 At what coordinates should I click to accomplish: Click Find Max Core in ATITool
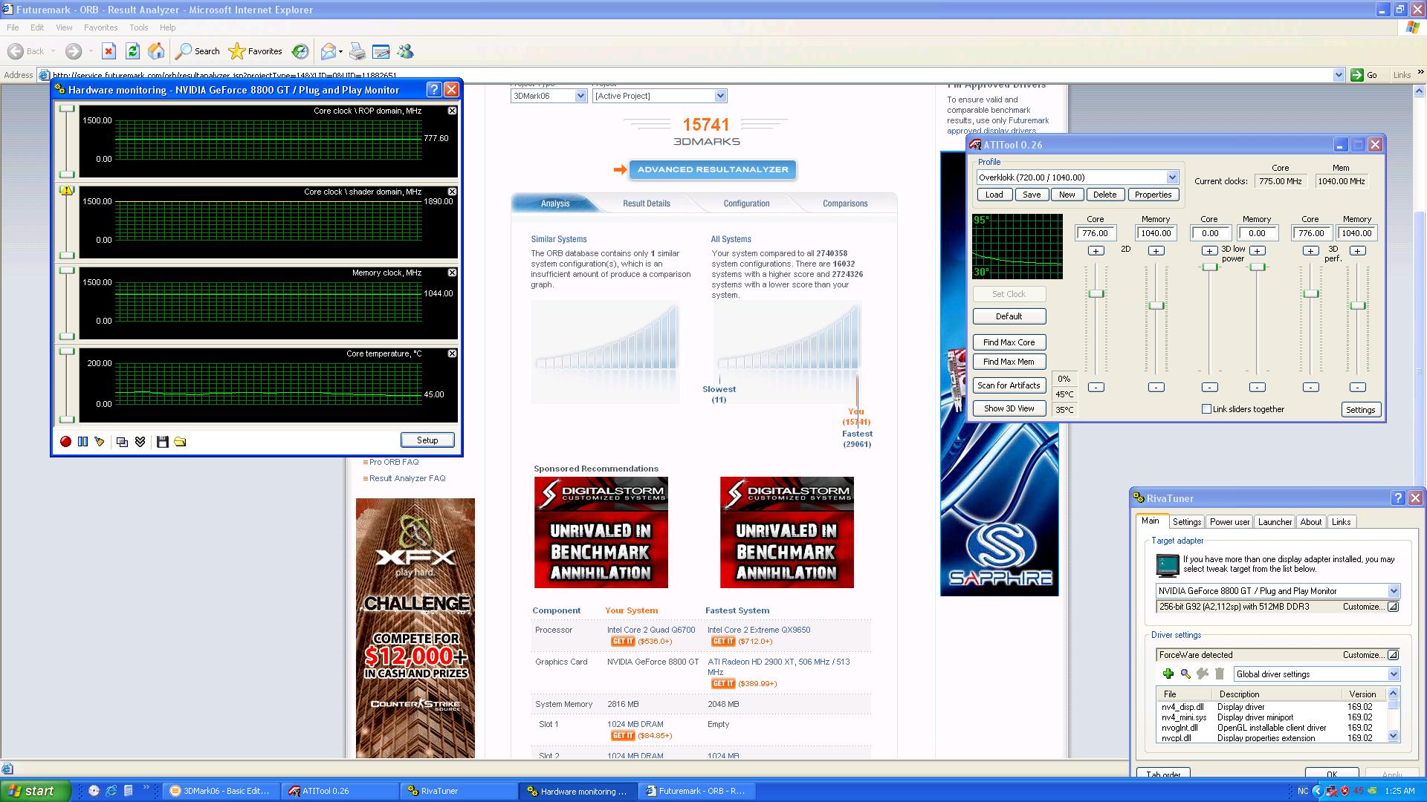point(1009,342)
